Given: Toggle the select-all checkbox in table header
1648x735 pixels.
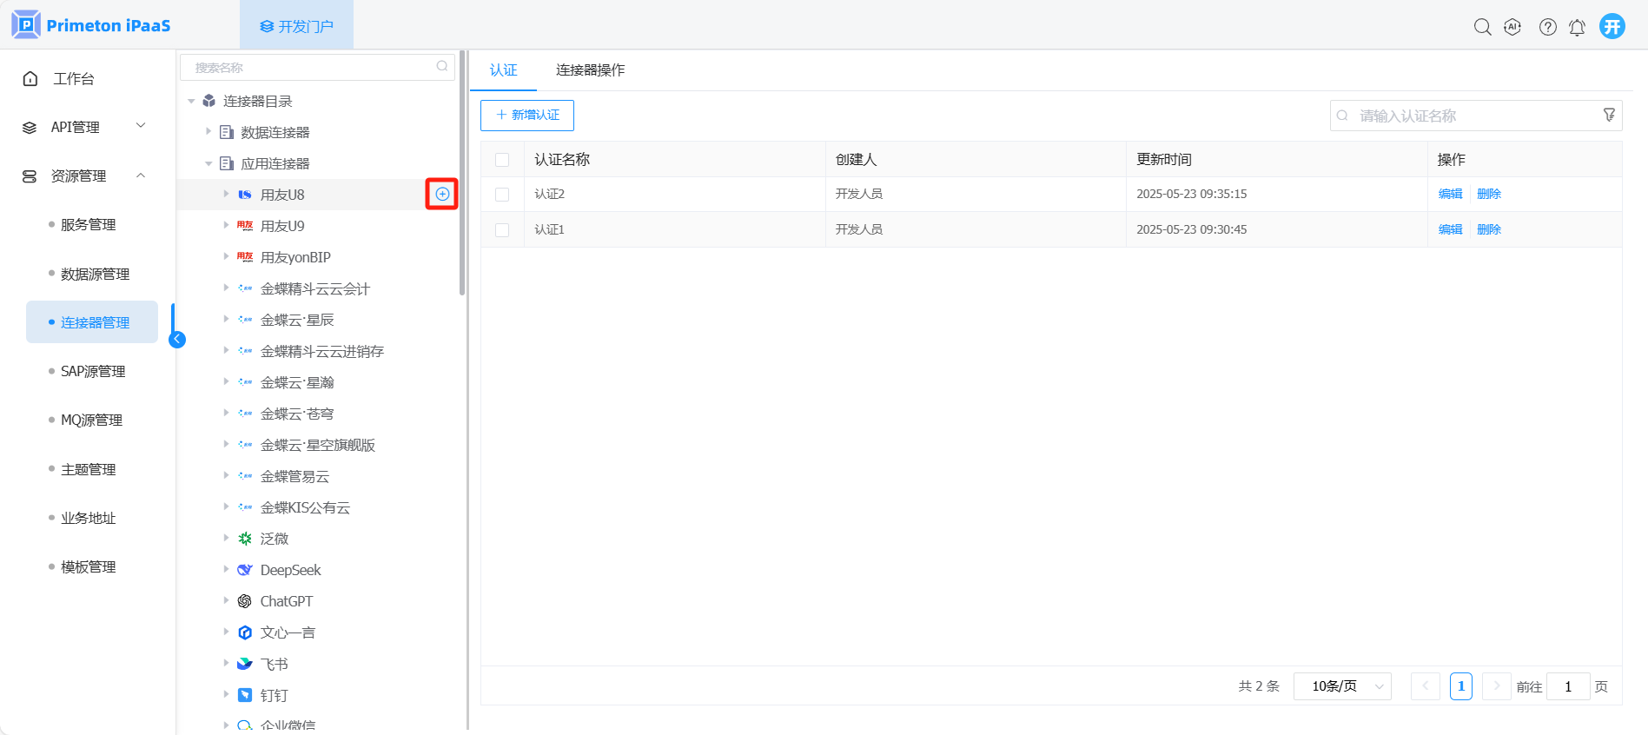Looking at the screenshot, I should pyautogui.click(x=502, y=160).
